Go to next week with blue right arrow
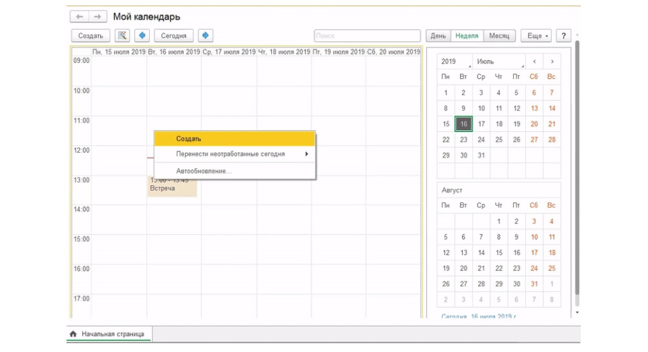 205,36
